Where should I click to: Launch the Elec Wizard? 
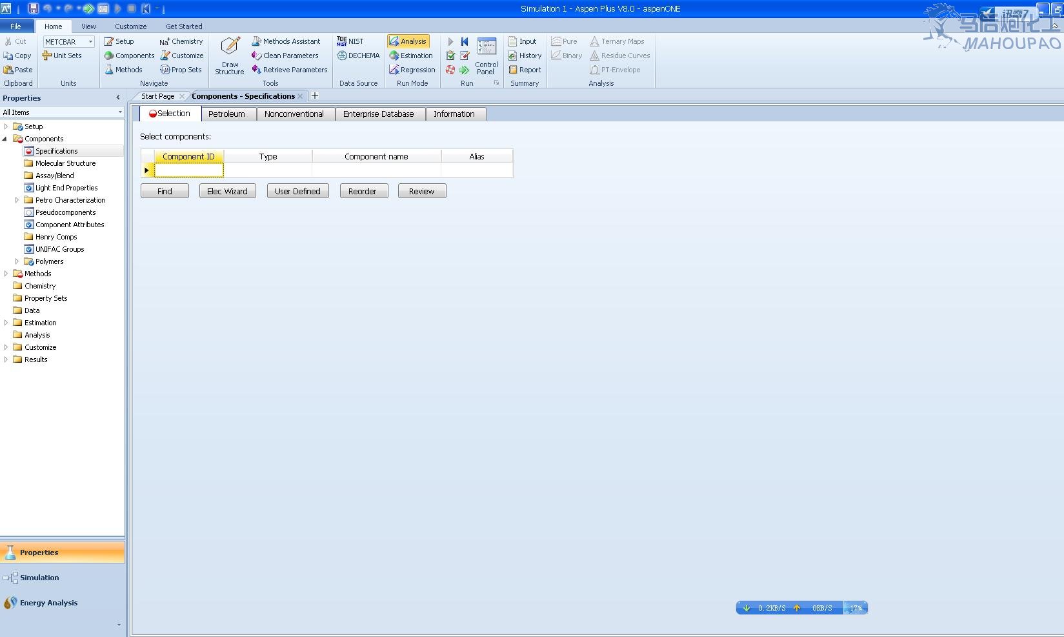click(x=227, y=191)
